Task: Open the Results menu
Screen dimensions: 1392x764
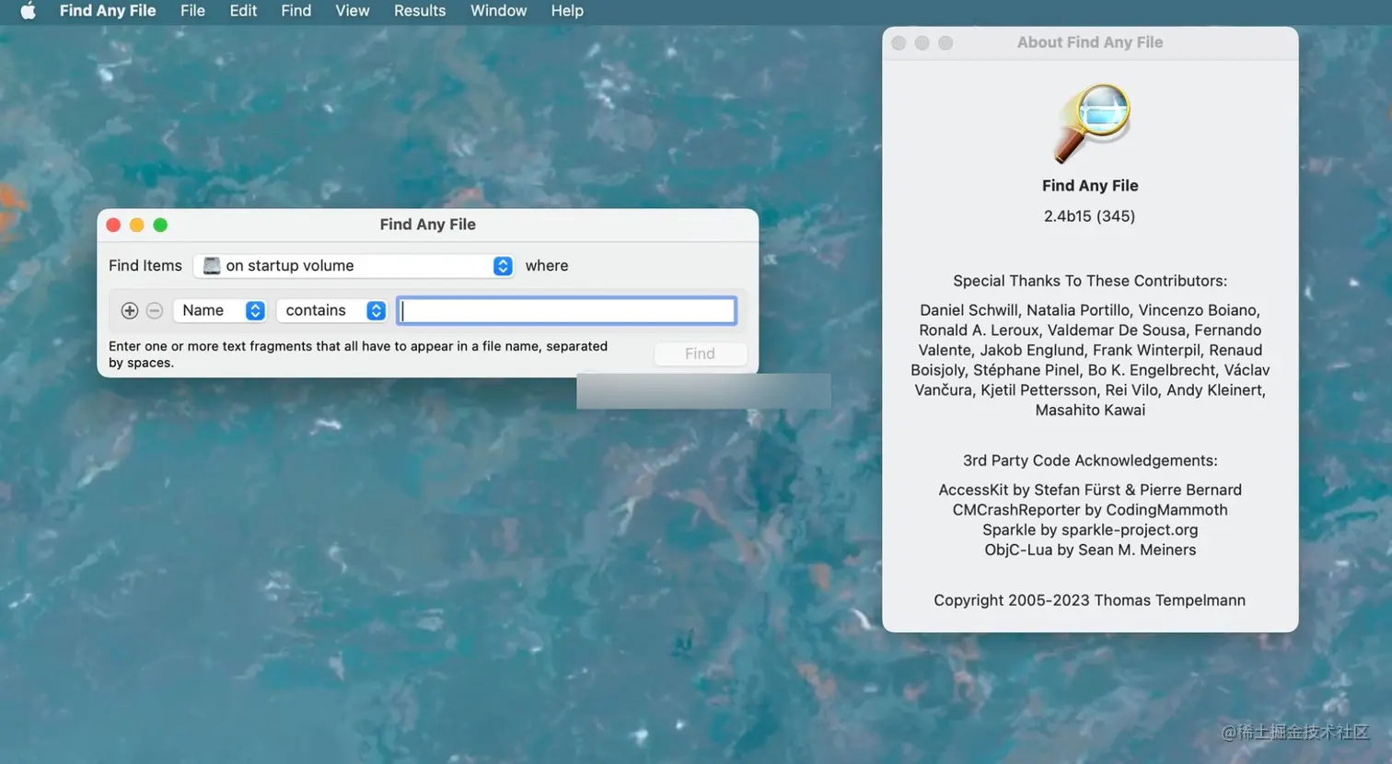Action: click(x=420, y=11)
